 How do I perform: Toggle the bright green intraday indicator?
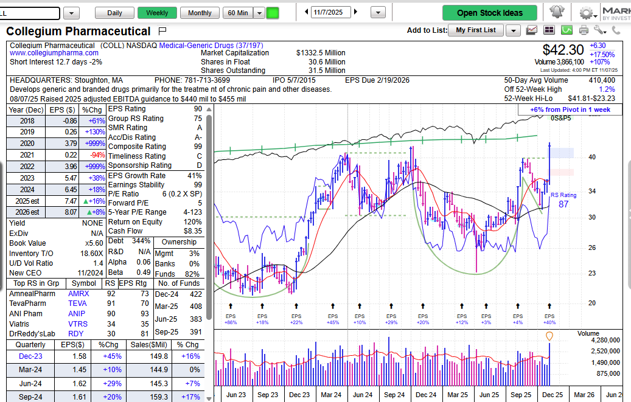pyautogui.click(x=273, y=13)
